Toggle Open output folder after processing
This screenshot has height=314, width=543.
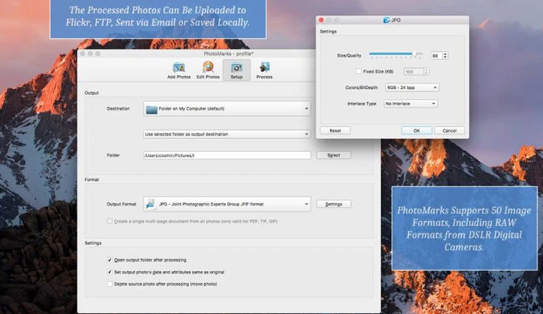[109, 260]
